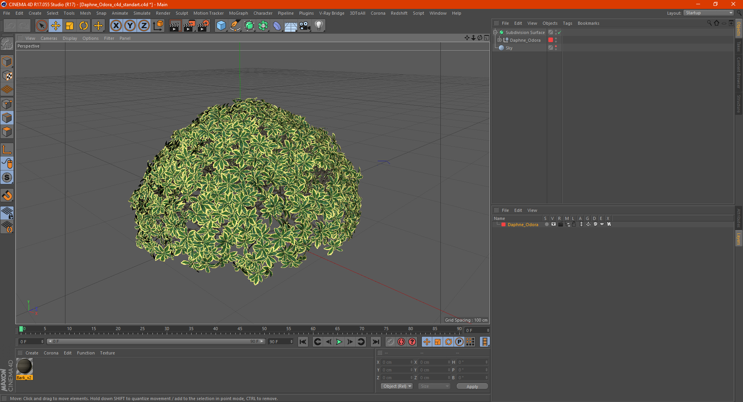Render to Picture Viewer icon
743x402 pixels.
click(x=189, y=26)
